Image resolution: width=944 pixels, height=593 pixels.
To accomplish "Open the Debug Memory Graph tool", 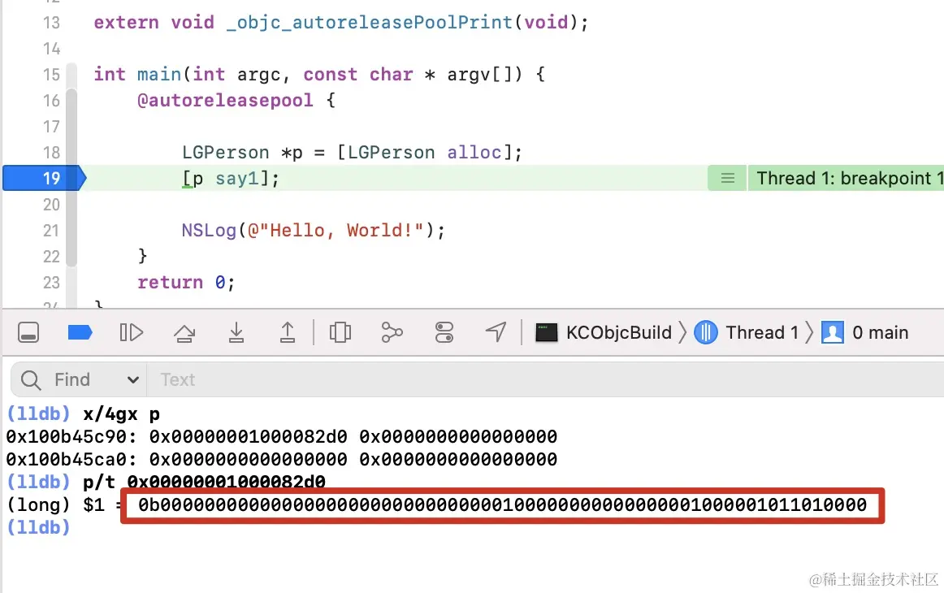I will coord(392,332).
